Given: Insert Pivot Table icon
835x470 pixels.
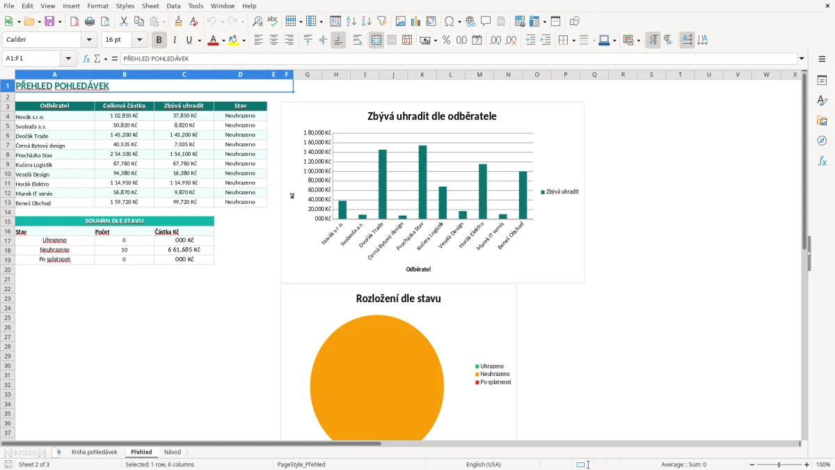Looking at the screenshot, I should pyautogui.click(x=431, y=22).
